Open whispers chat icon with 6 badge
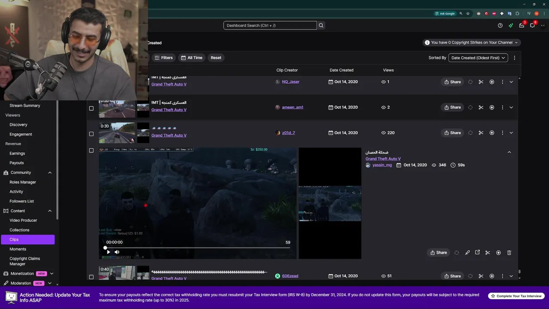Screen dimensions: 549x309 pos(532,25)
